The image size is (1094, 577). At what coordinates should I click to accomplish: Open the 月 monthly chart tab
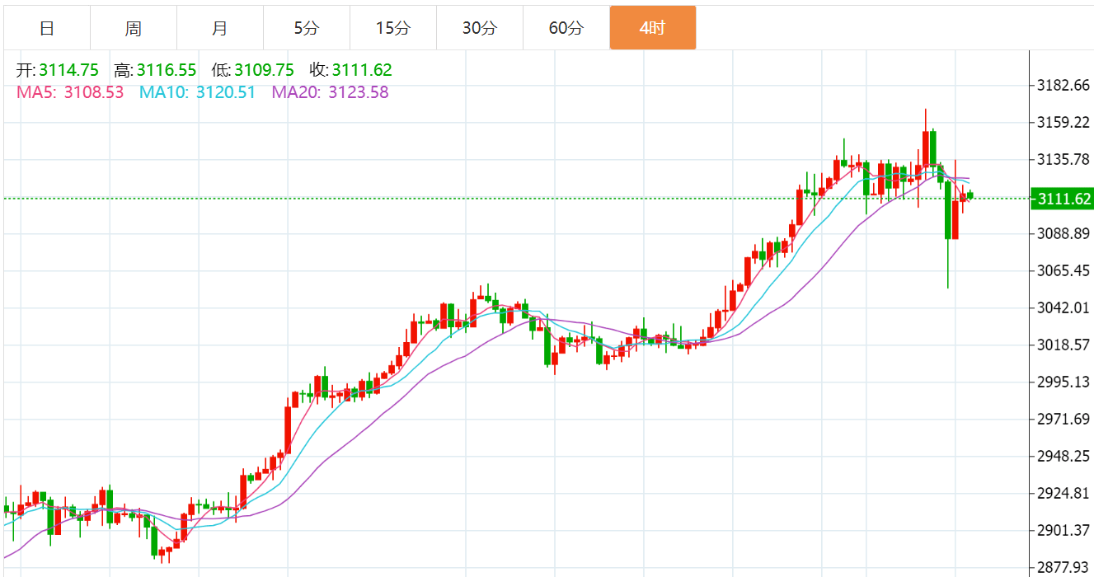click(x=219, y=28)
